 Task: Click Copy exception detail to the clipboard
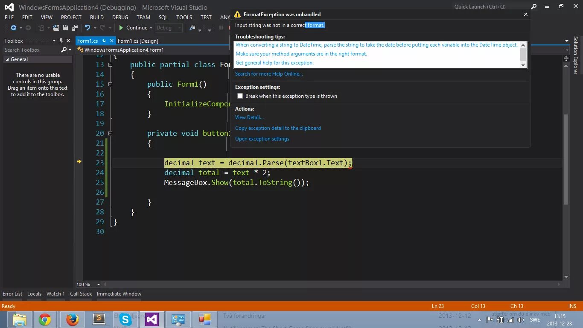click(278, 128)
